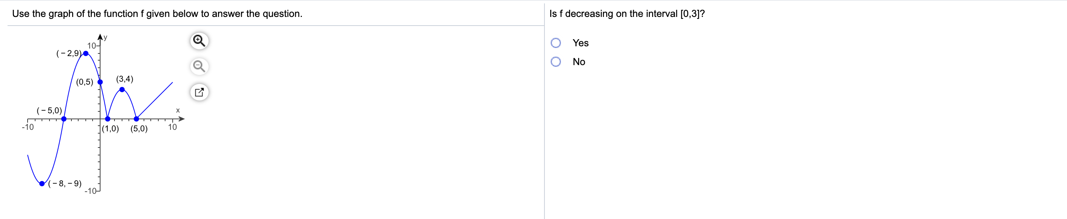The image size is (1067, 219).
Task: Click the No answer label text
Action: pyautogui.click(x=580, y=61)
